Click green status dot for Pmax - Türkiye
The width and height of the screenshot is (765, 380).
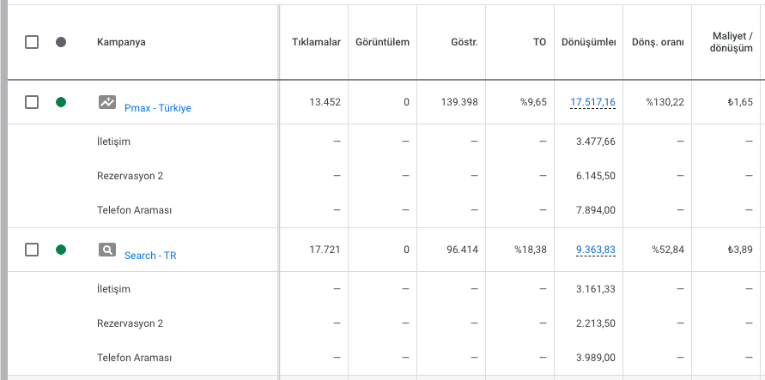(61, 102)
